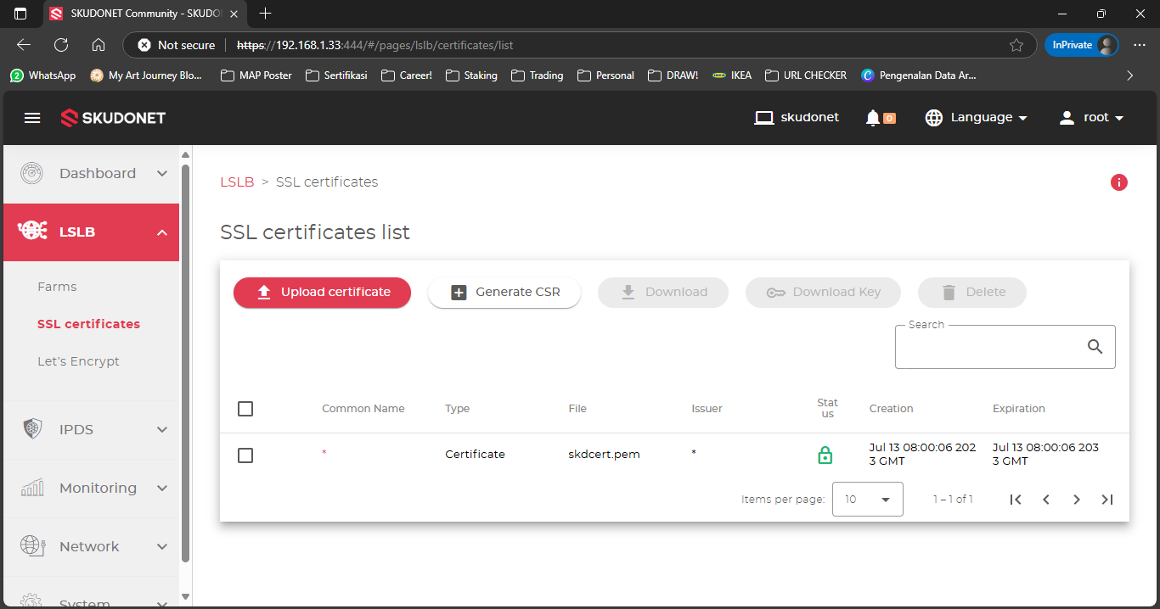Click next page arrow in paginator
1160x609 pixels.
(1076, 500)
